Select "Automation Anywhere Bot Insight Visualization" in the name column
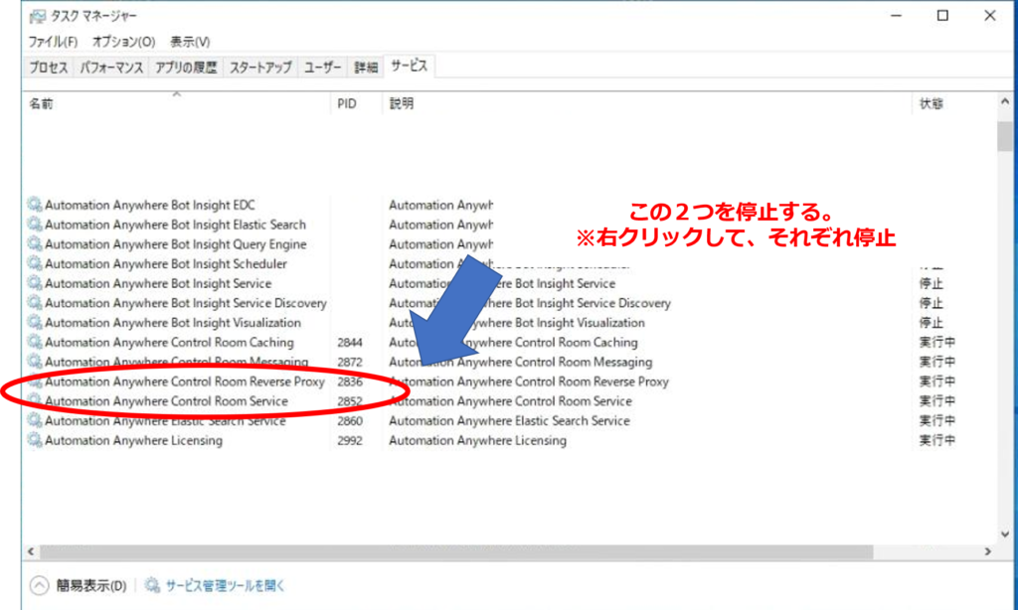This screenshot has width=1018, height=610. click(x=173, y=323)
